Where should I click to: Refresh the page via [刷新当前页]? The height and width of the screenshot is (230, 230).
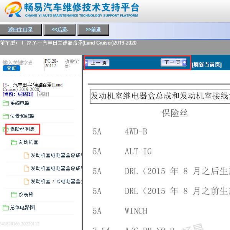207,65
